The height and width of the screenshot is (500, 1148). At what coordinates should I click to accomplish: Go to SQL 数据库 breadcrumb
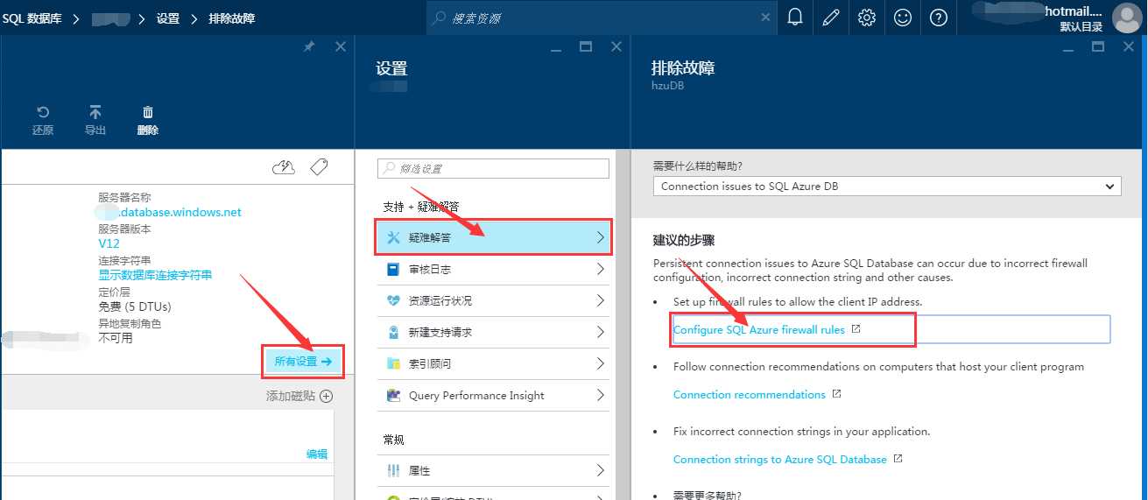32,18
